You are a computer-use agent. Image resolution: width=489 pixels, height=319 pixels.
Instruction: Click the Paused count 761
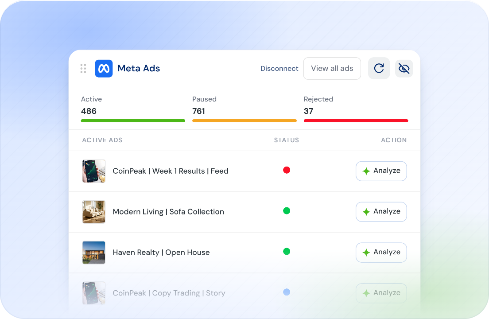(x=198, y=111)
